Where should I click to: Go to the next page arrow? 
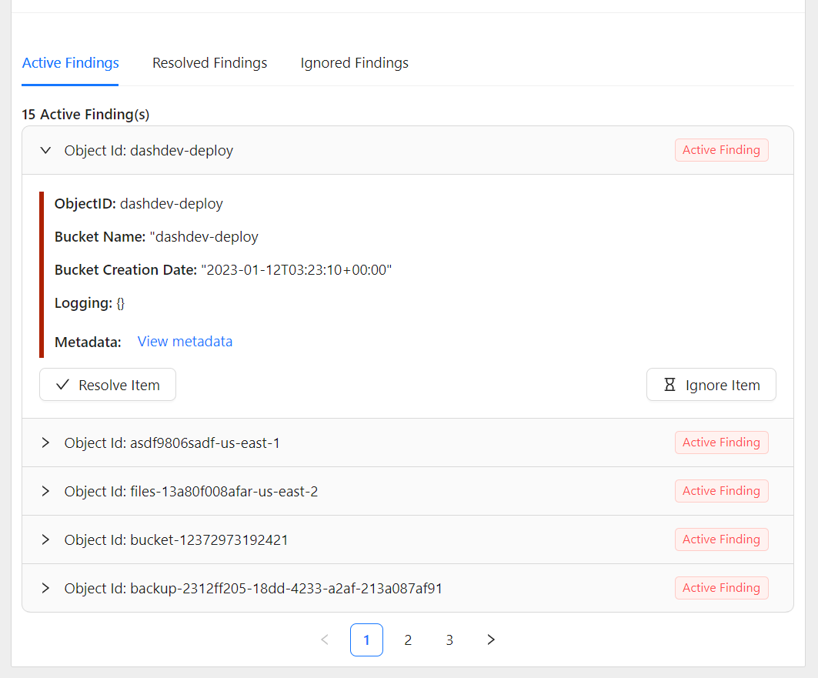coord(491,640)
